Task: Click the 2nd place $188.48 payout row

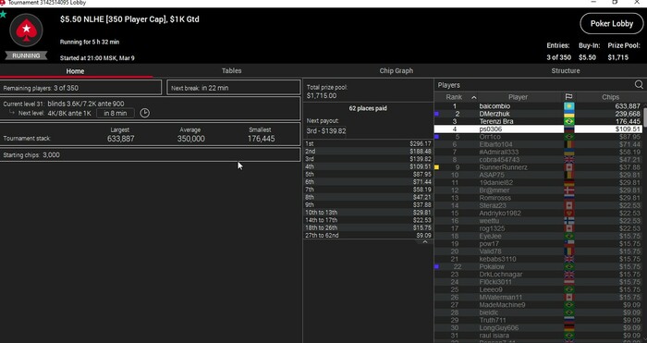Action: pyautogui.click(x=368, y=151)
